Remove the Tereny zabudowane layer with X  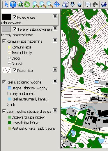point(55,29)
